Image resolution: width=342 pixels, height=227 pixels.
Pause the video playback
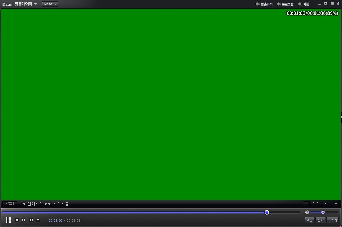8,220
